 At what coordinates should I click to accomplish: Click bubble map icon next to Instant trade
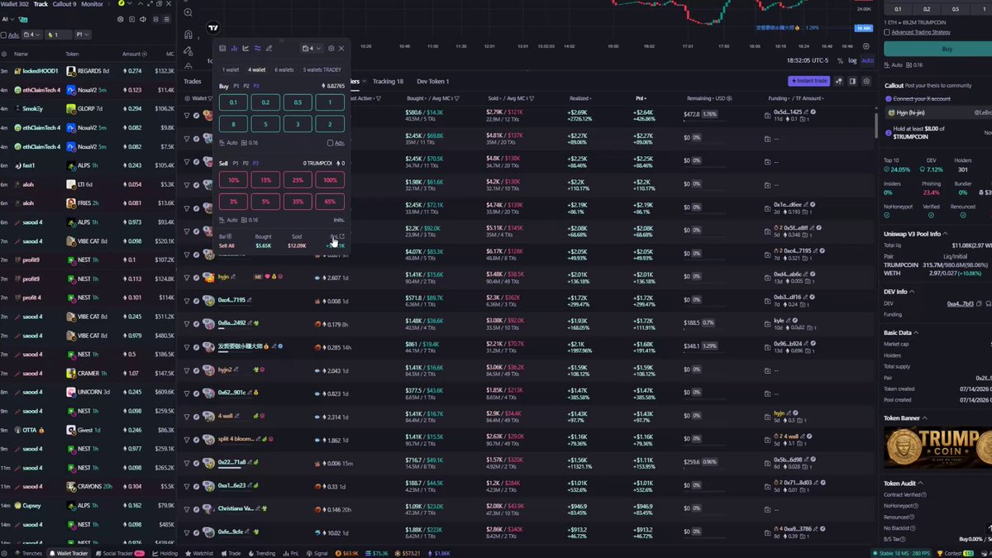(x=838, y=81)
